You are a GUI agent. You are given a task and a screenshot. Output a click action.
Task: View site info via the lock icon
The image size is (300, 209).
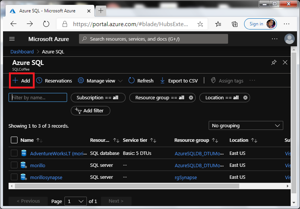click(x=65, y=24)
